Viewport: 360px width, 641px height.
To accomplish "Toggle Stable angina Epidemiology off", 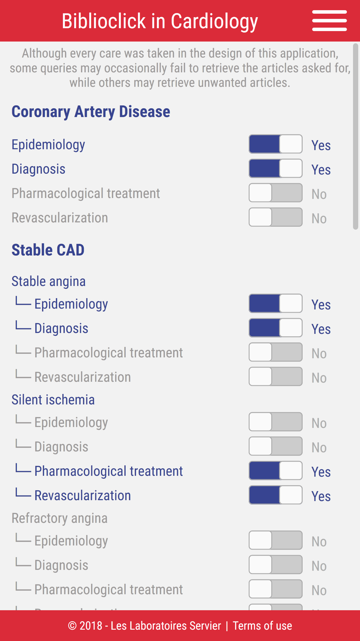I will [x=275, y=304].
